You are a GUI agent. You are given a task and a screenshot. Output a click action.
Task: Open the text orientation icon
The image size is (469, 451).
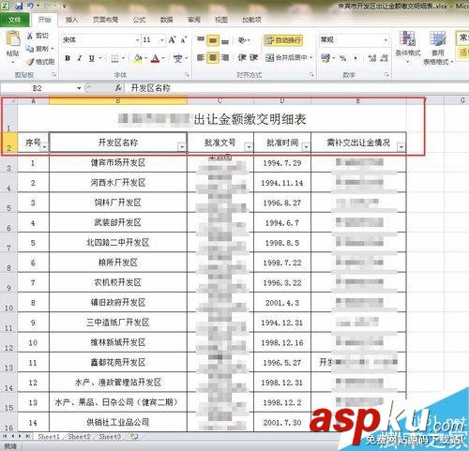[x=242, y=40]
